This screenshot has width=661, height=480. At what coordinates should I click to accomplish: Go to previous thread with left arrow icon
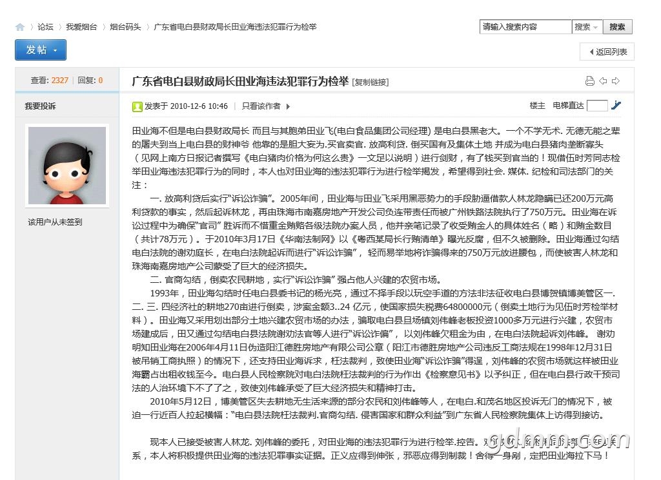pos(603,81)
